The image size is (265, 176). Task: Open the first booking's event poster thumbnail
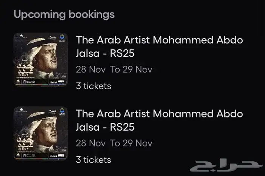[41, 60]
